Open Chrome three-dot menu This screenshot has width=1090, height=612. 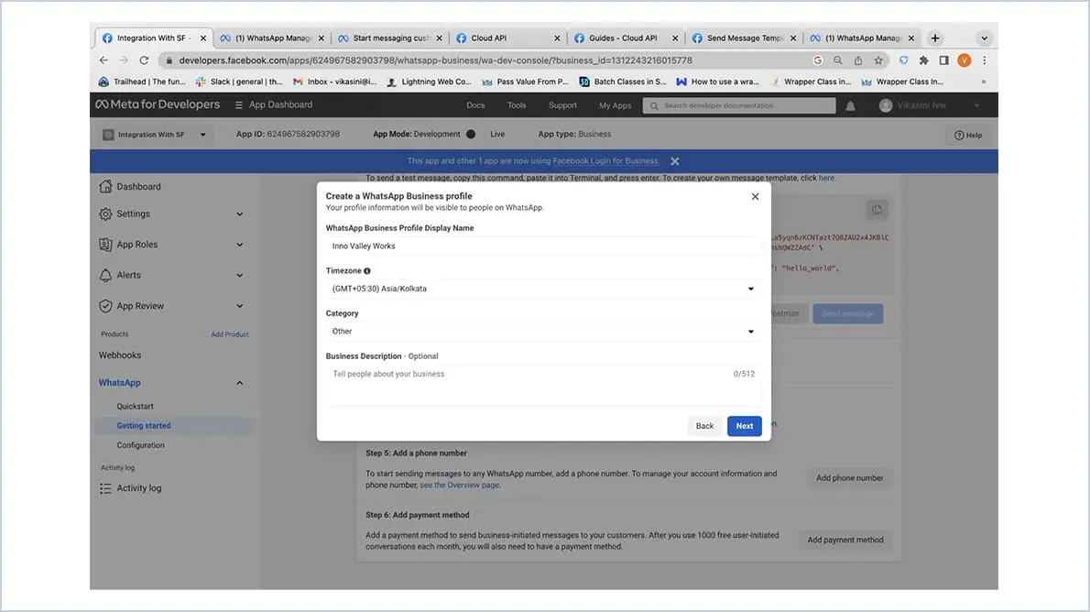985,60
